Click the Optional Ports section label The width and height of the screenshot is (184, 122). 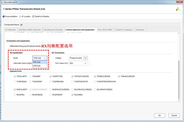16,71
